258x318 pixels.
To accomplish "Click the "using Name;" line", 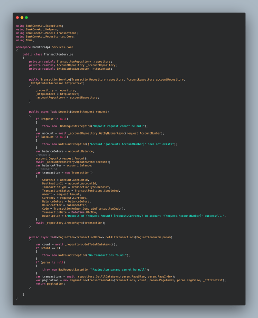I will pyautogui.click(x=25, y=40).
